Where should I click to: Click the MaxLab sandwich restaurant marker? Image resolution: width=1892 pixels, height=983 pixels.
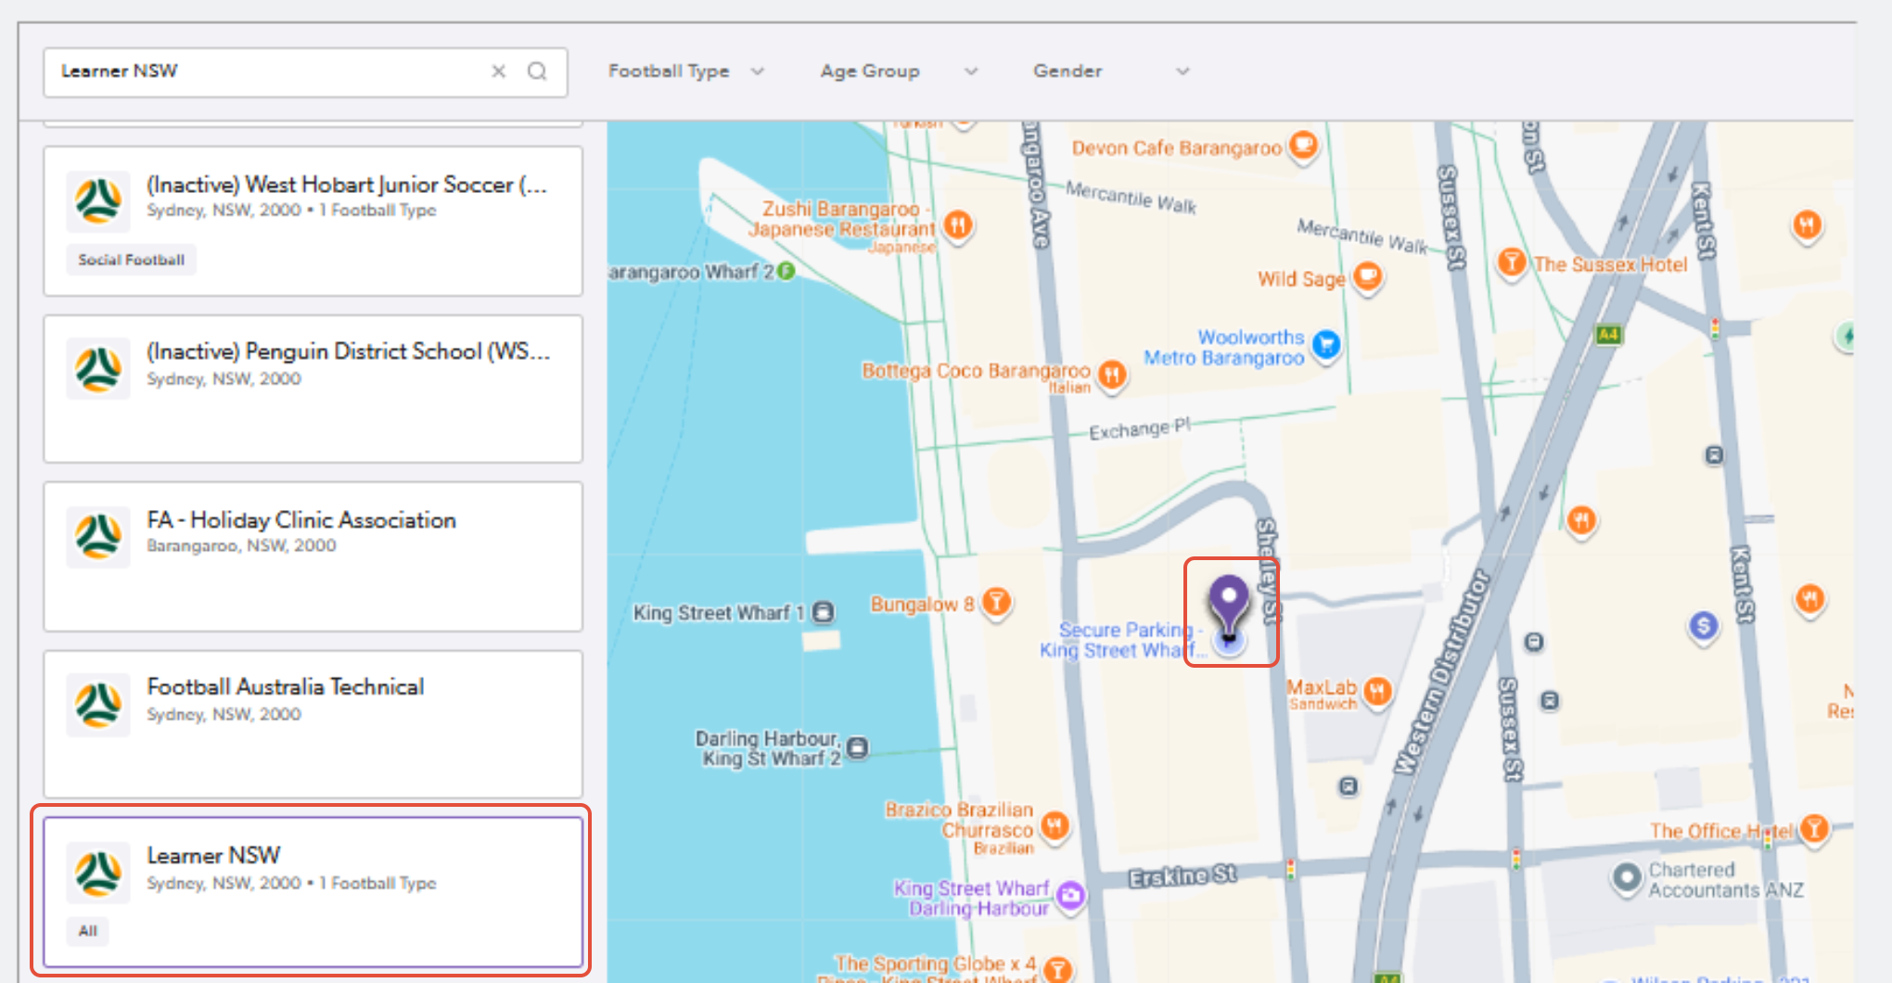click(1377, 690)
